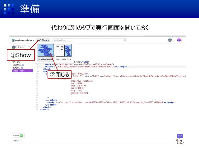Click the Share button
This screenshot has width=199, height=149.
pyautogui.click(x=21, y=47)
